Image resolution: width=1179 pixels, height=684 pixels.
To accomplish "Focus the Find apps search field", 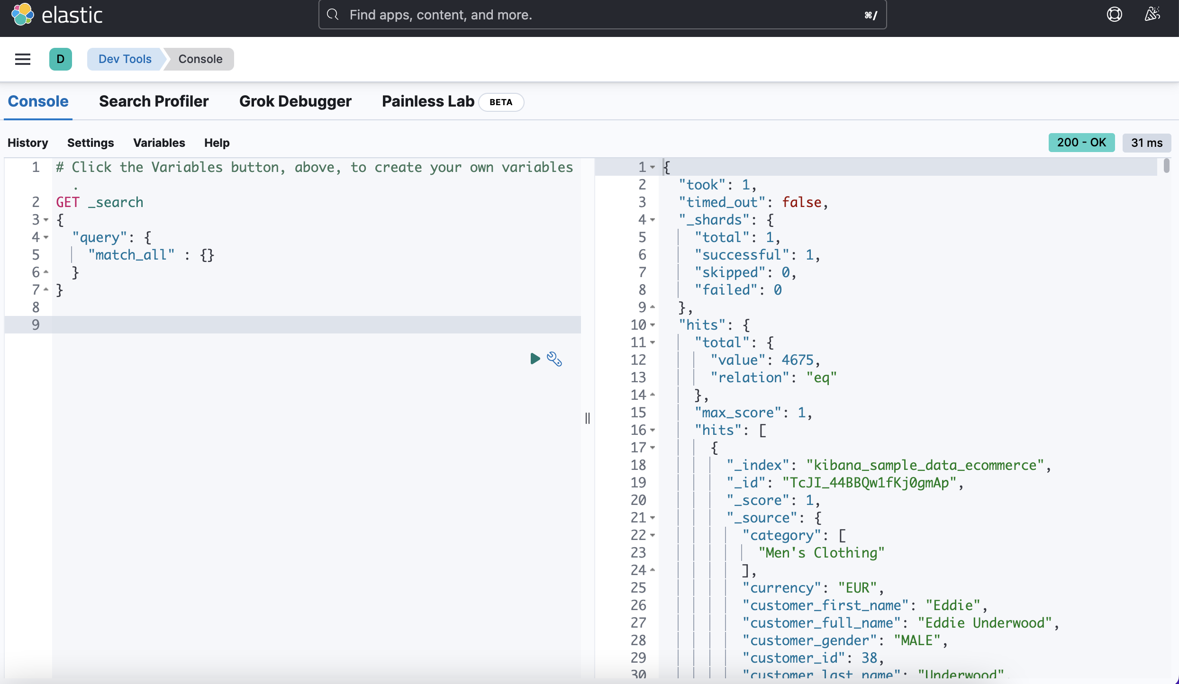I will tap(602, 15).
